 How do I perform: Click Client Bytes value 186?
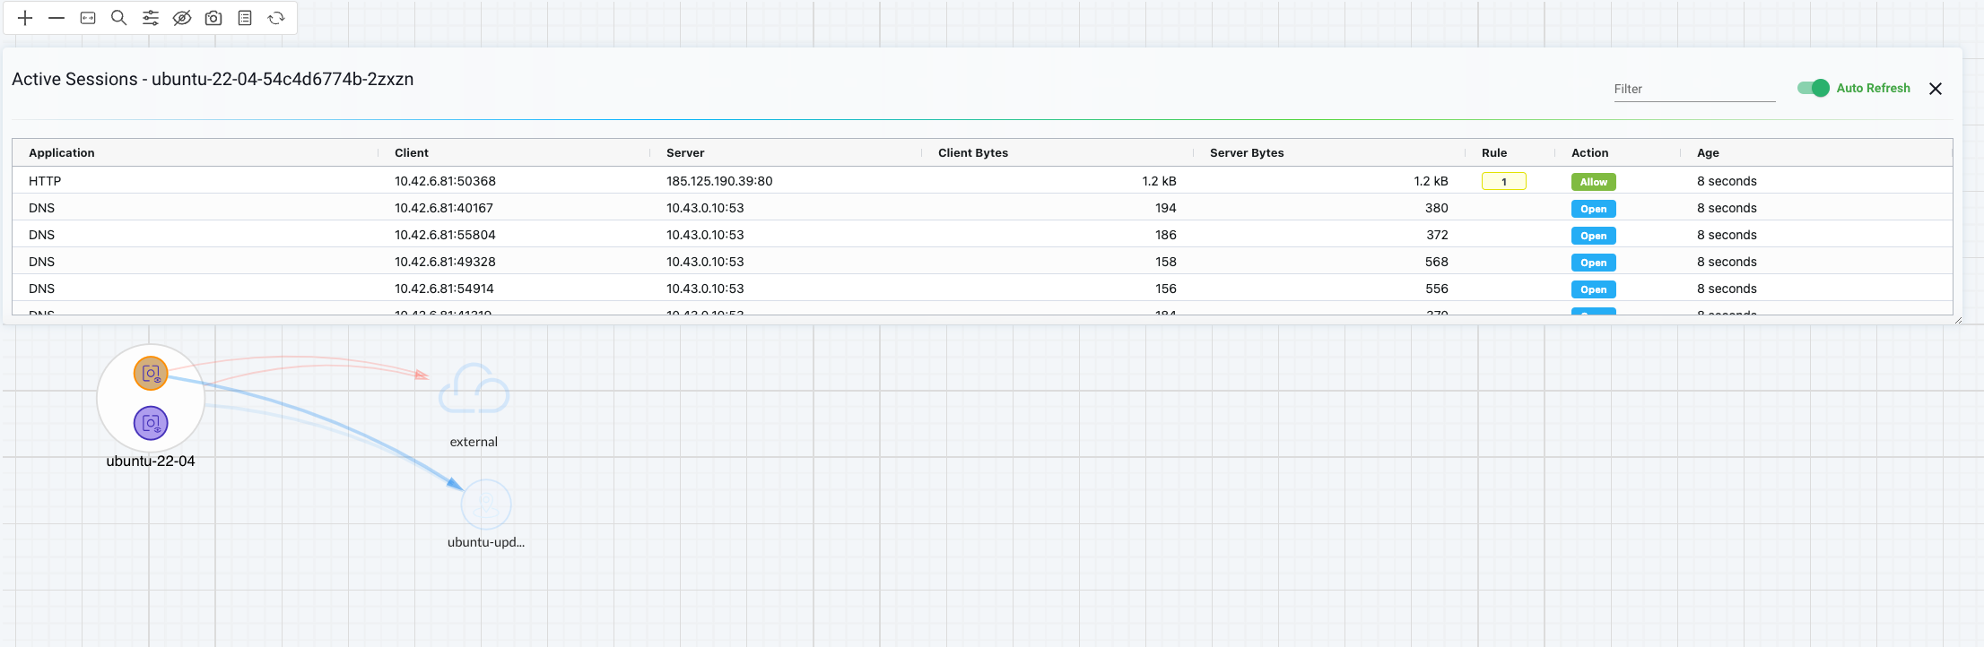(x=1166, y=235)
